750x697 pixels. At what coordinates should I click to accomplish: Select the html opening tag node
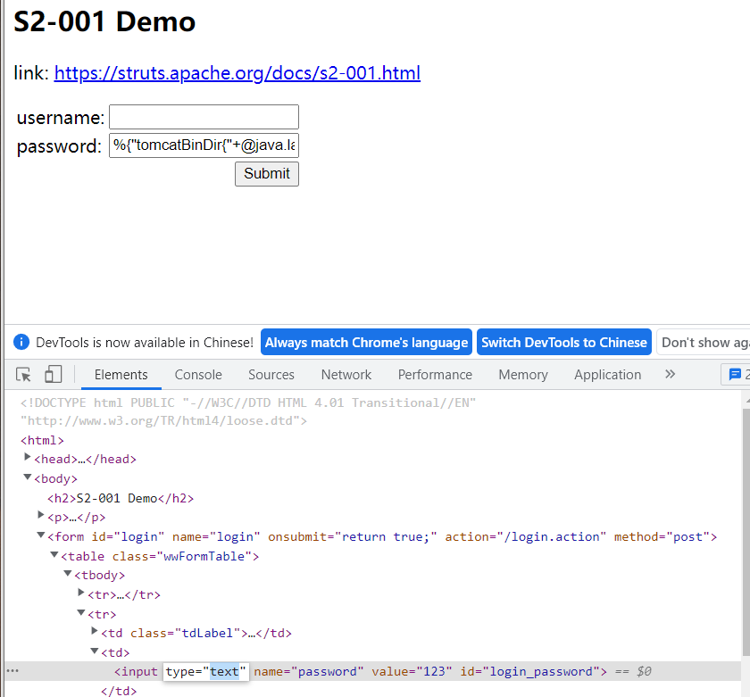pos(42,440)
